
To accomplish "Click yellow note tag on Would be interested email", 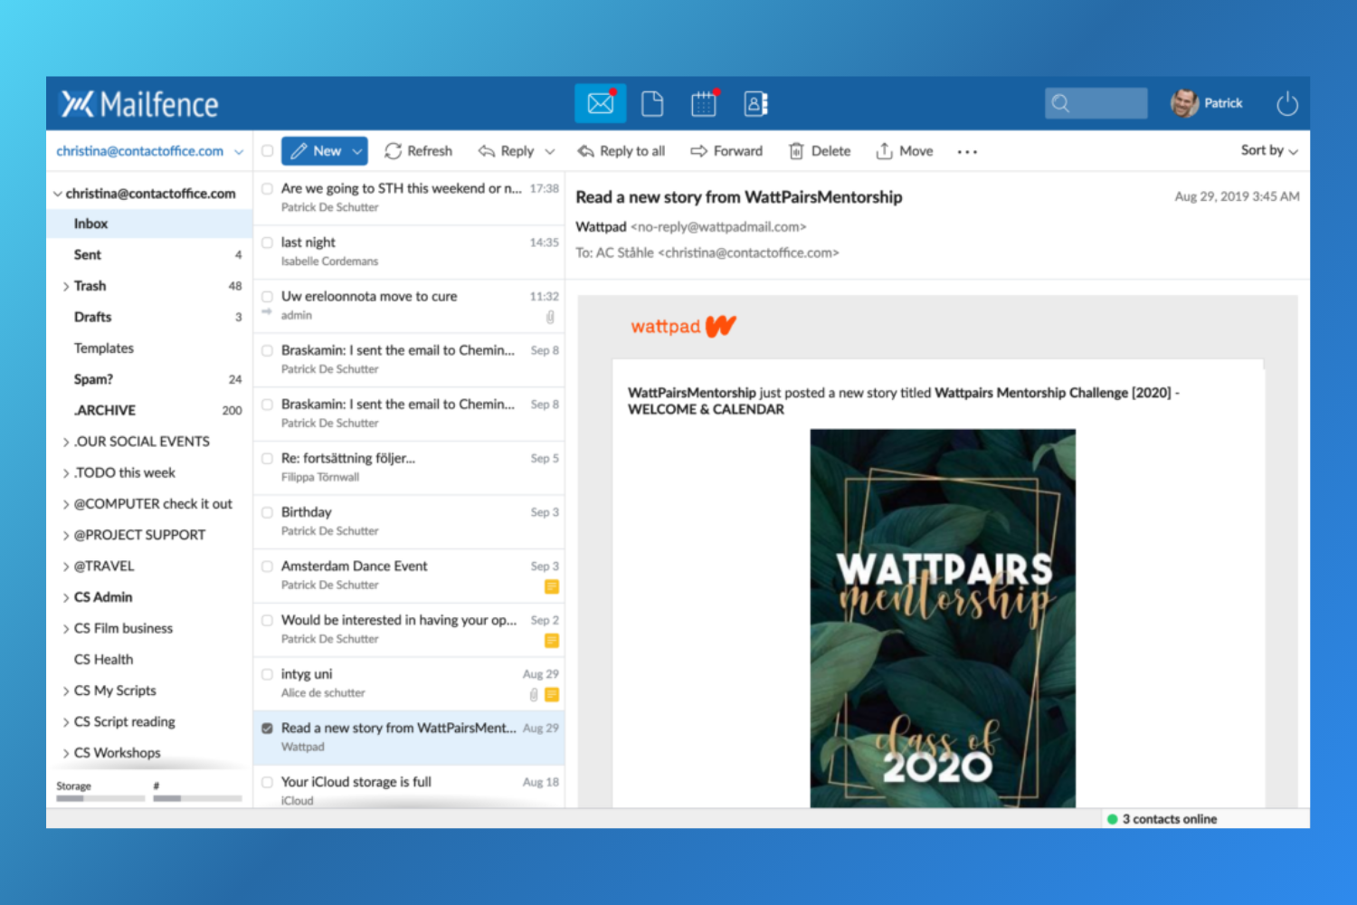I will (x=552, y=641).
